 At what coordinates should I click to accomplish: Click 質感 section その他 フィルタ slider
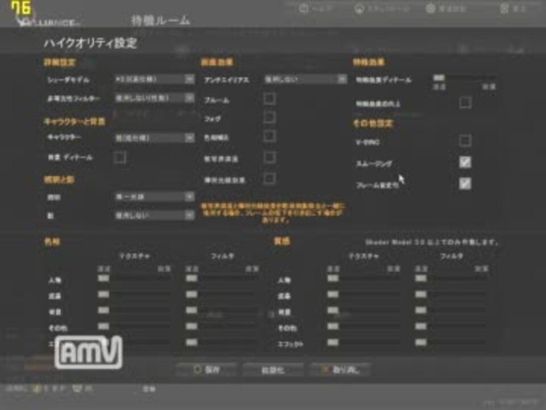pyautogui.click(x=451, y=326)
